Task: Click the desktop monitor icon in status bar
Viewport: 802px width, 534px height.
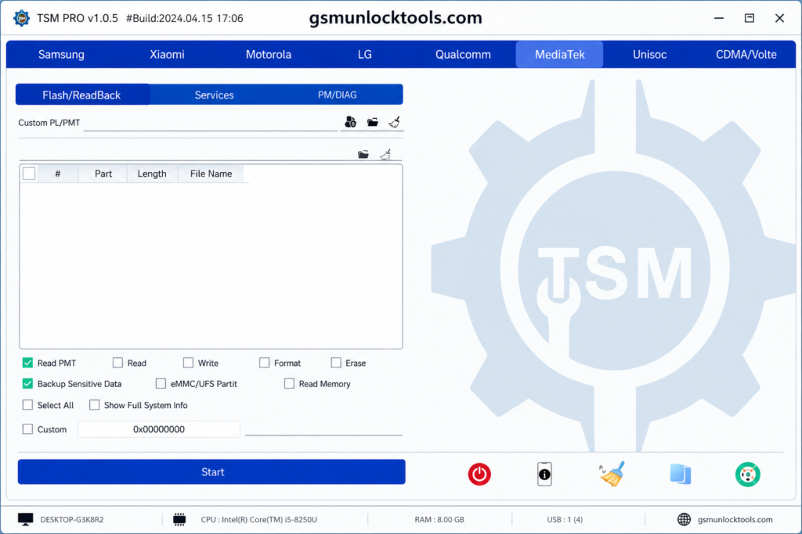Action: pos(26,520)
